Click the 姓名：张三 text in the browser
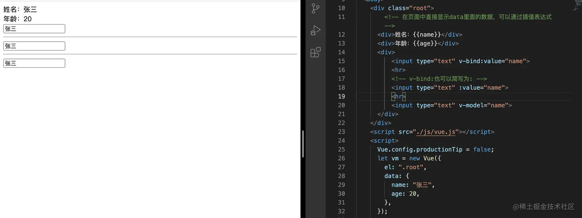The height and width of the screenshot is (218, 582). (x=20, y=10)
